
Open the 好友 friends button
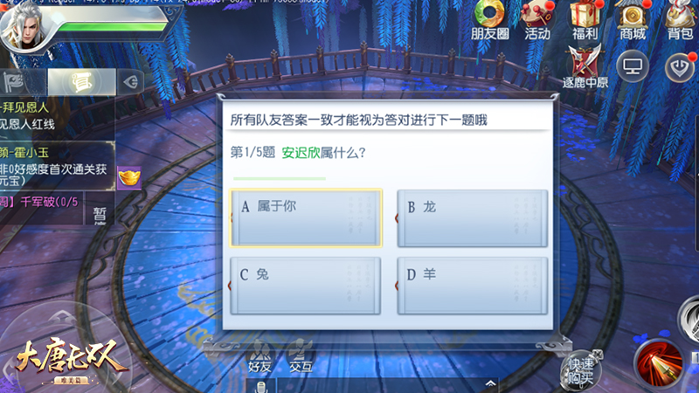(x=260, y=357)
